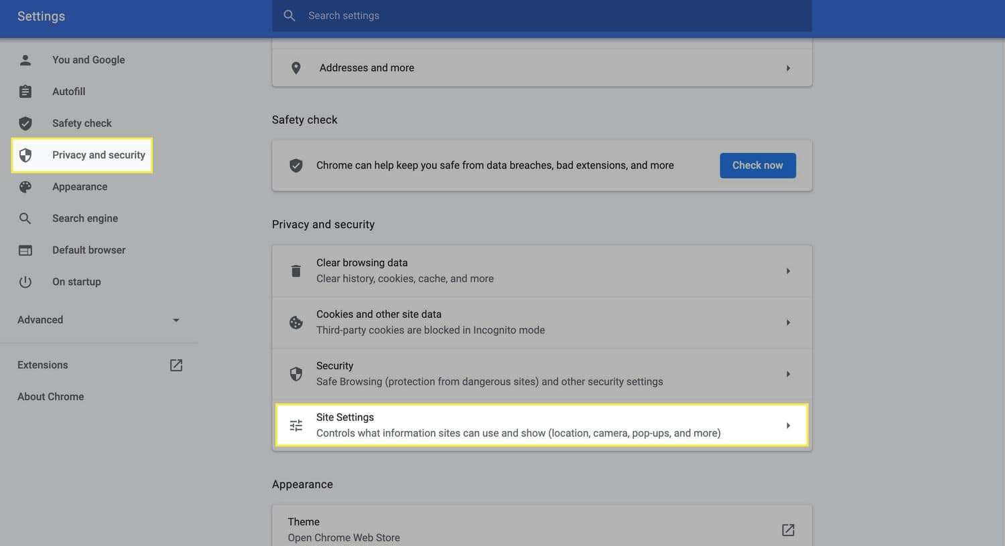Click the Search engine magnifier icon
This screenshot has height=546, width=1005.
pyautogui.click(x=25, y=218)
